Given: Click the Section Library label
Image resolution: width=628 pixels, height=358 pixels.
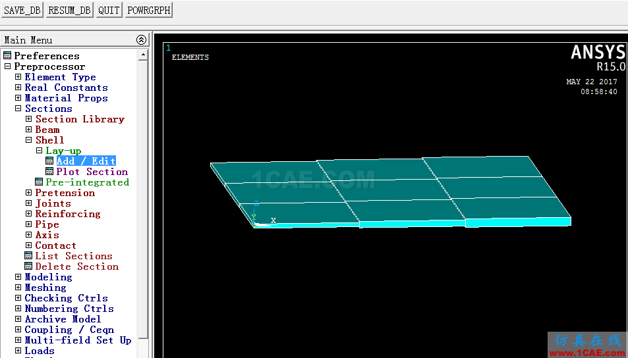Looking at the screenshot, I should 80,119.
